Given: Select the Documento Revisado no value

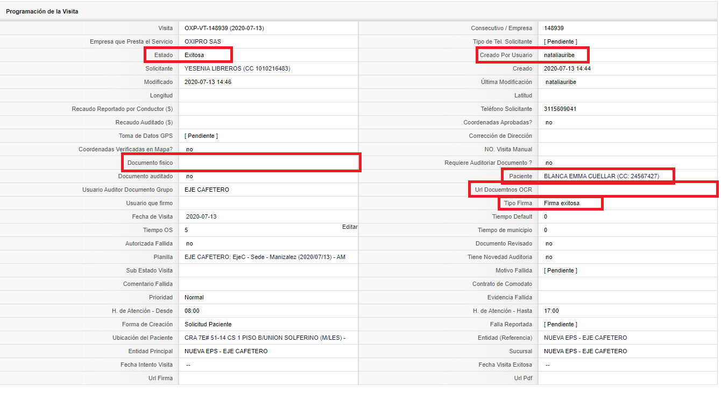Looking at the screenshot, I should click(549, 243).
